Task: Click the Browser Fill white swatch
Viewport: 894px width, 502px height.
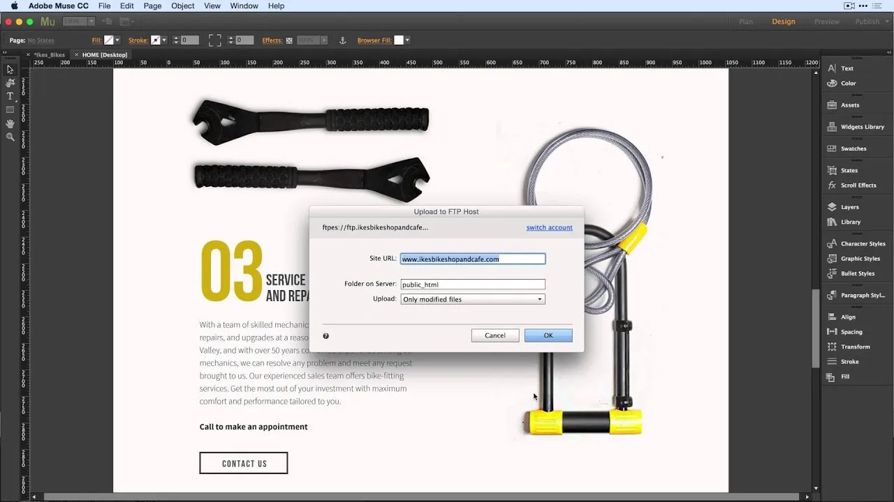Action: (398, 40)
